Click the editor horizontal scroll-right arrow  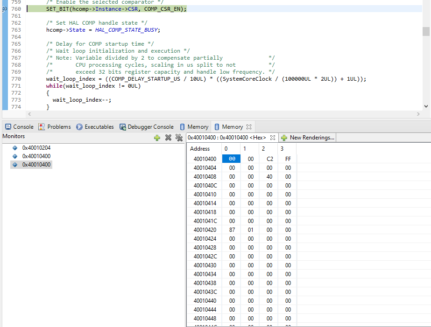[x=418, y=114]
